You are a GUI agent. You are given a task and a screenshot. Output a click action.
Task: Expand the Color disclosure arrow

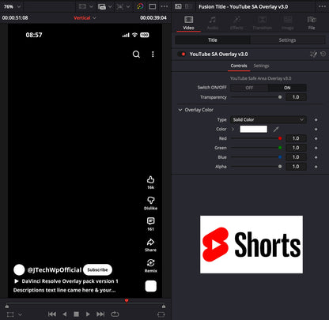coord(233,129)
